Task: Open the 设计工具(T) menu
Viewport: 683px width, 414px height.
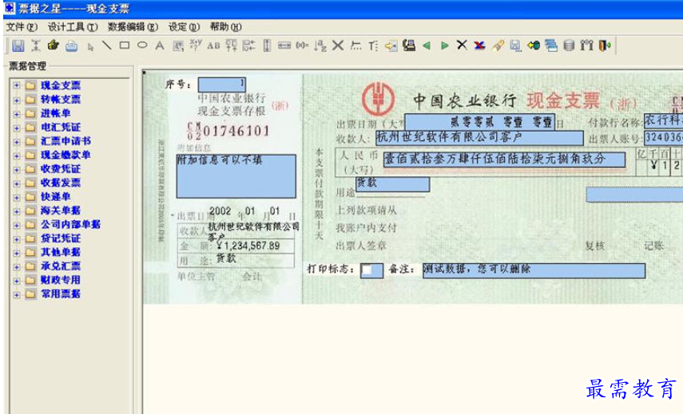Action: 73,27
